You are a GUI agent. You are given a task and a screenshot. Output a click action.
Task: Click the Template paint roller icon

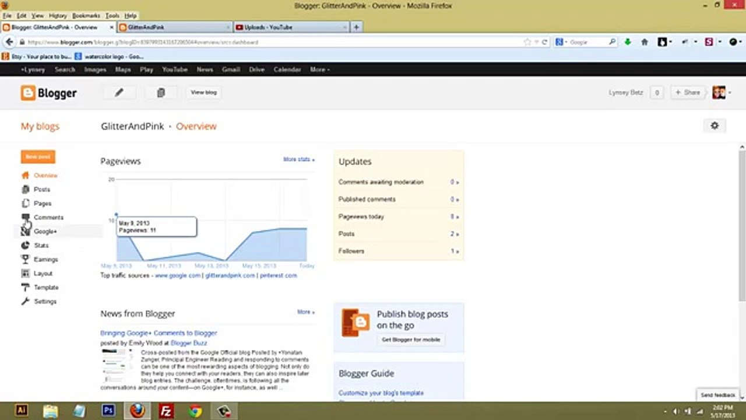(25, 287)
